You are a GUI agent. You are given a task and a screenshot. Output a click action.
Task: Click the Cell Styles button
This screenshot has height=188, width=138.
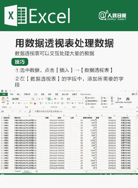[91, 104]
